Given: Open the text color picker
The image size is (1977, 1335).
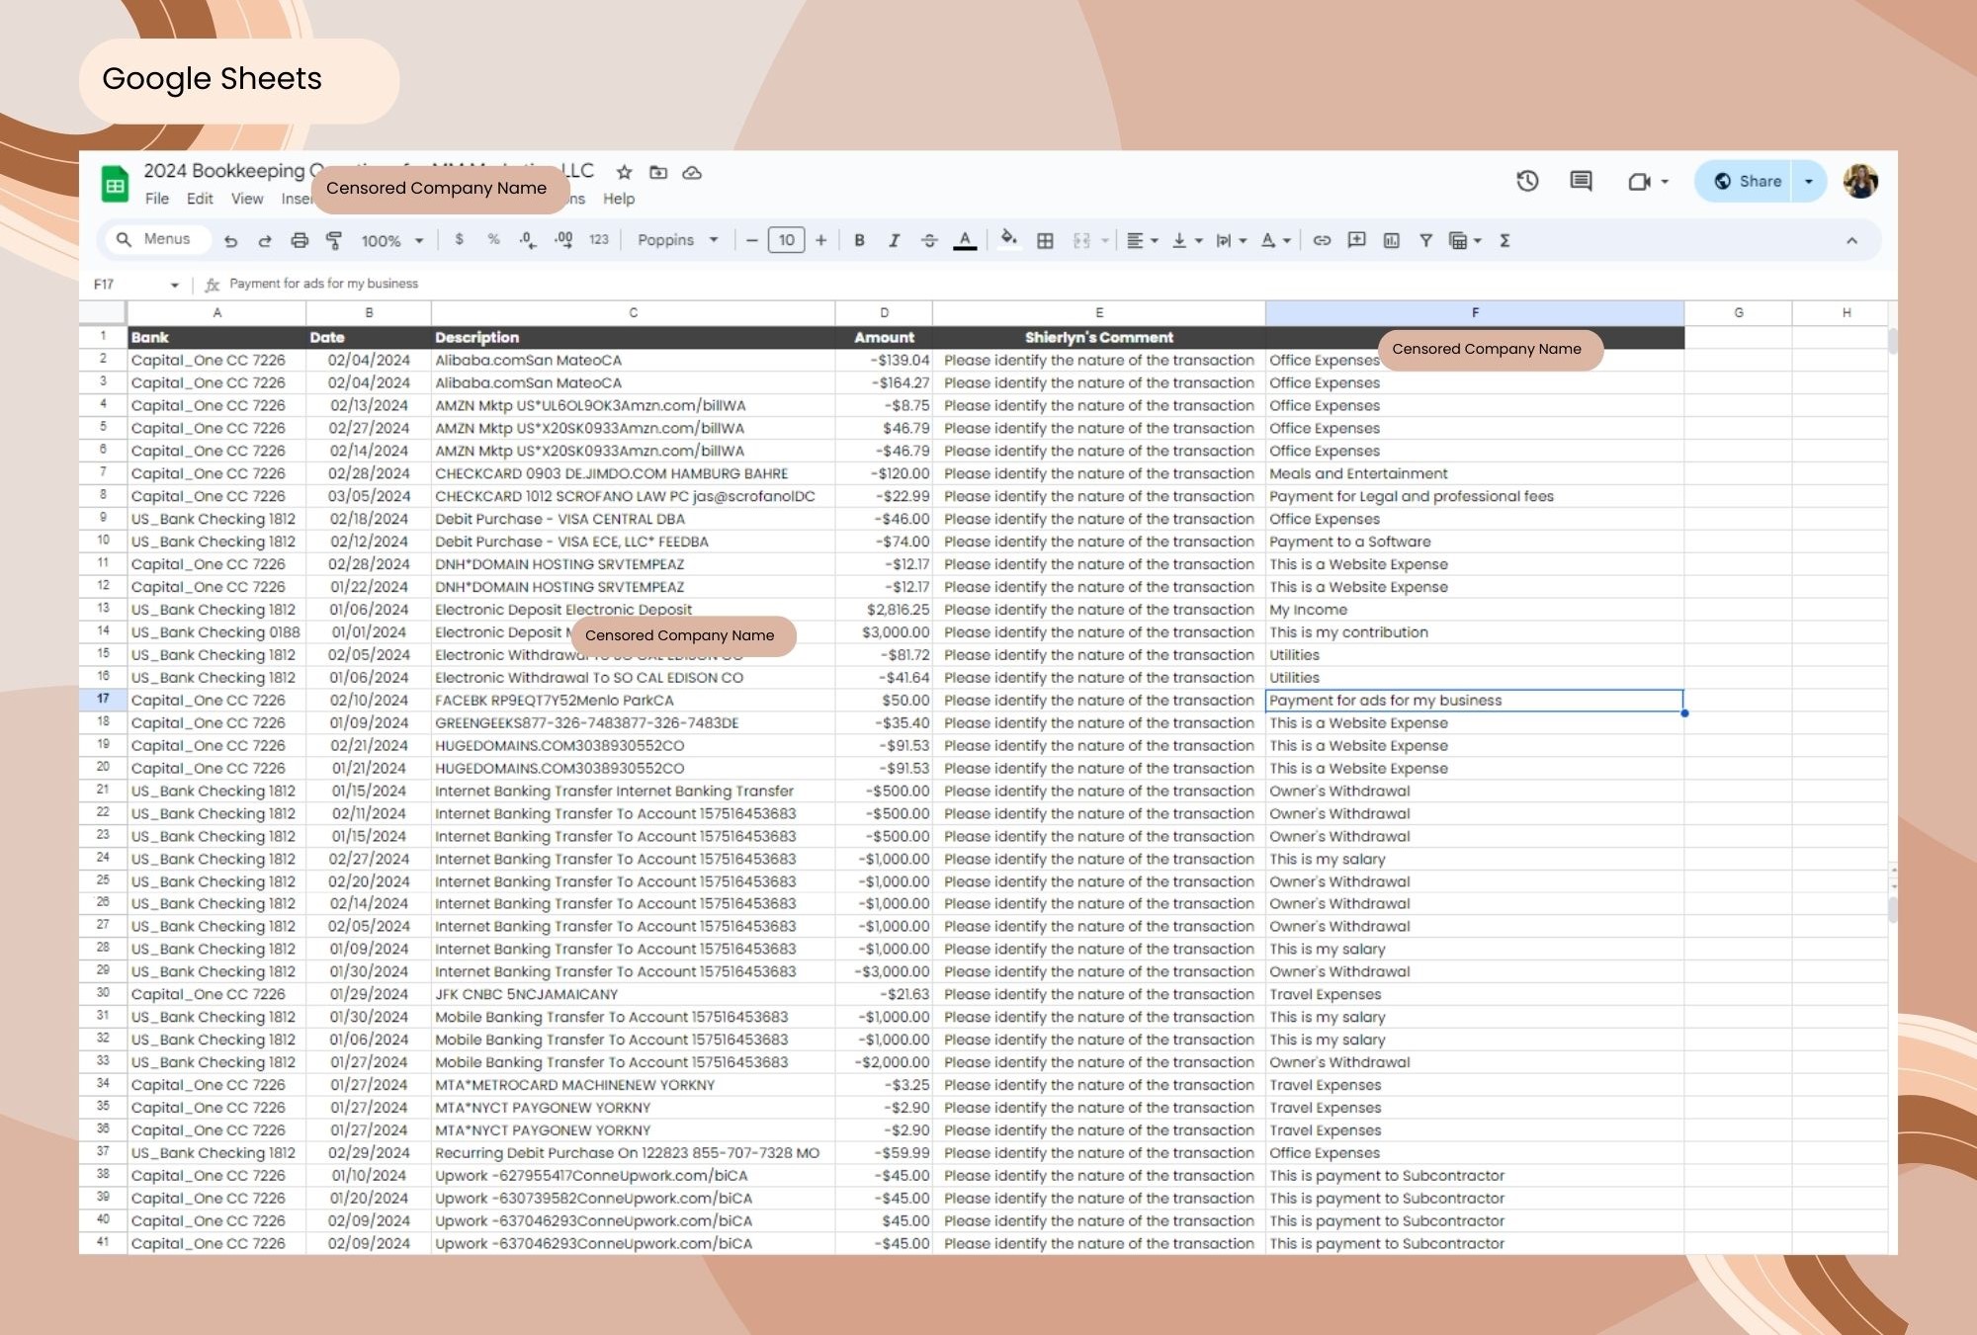Looking at the screenshot, I should (x=965, y=240).
